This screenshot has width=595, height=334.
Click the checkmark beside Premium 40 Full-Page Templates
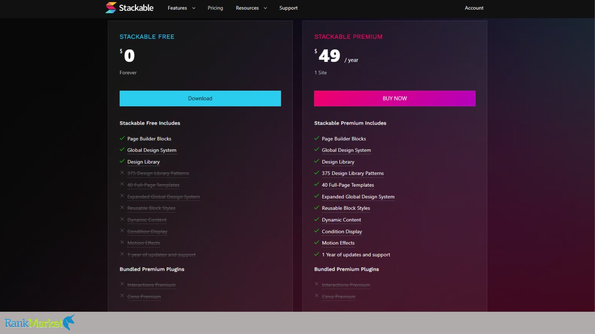317,184
